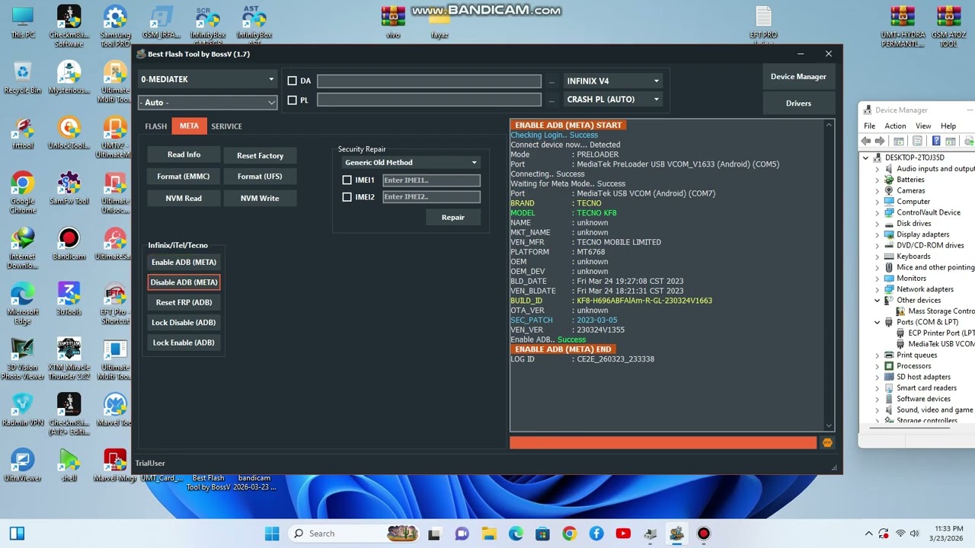Open the Generic Old Method dropdown
The image size is (975, 548).
411,163
